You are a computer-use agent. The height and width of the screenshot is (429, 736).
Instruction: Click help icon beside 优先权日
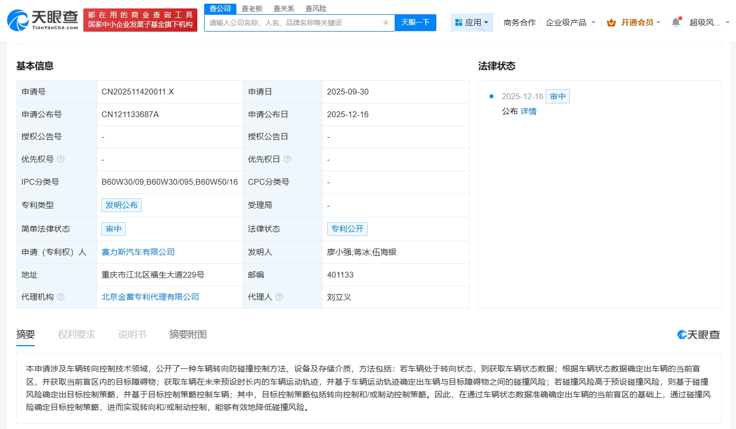[287, 159]
